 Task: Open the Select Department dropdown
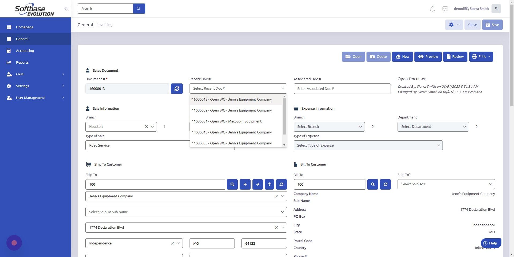[433, 126]
